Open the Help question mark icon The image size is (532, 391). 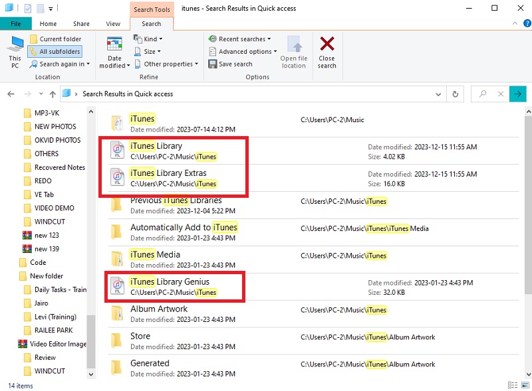pyautogui.click(x=527, y=23)
